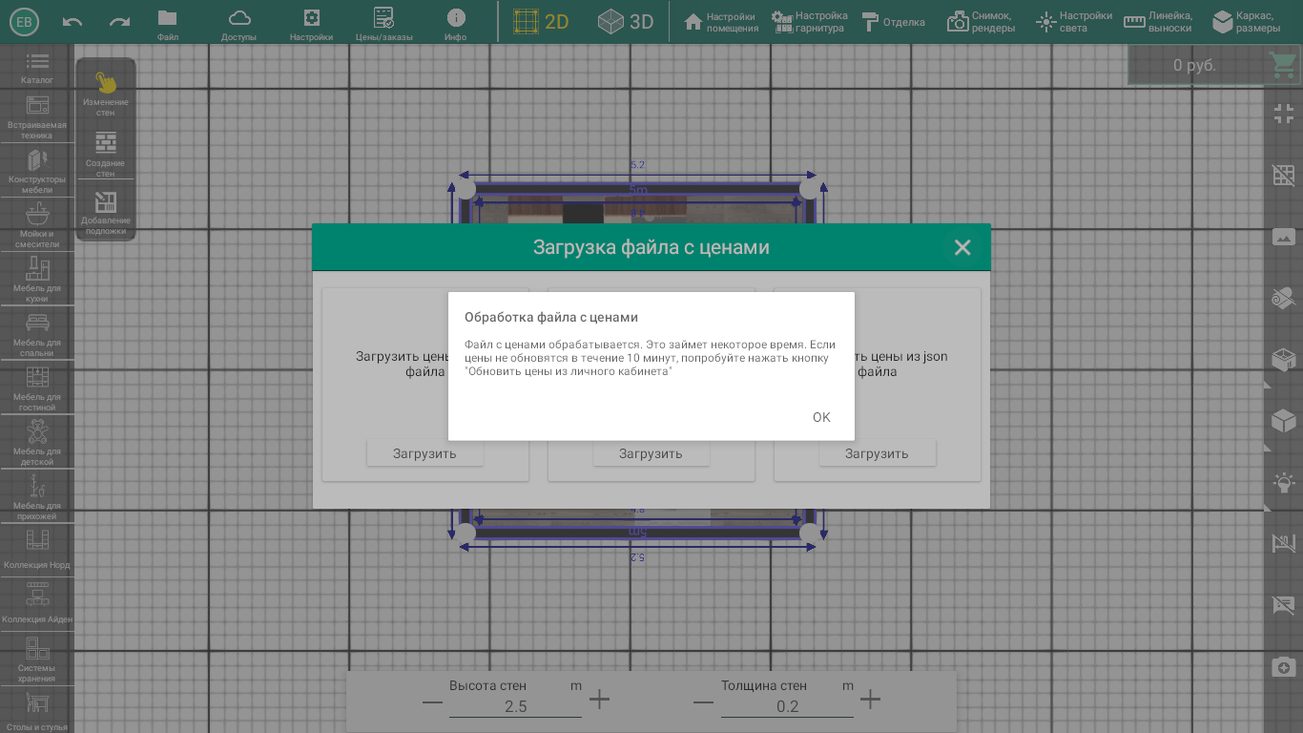The image size is (1303, 733).
Task: Open Мебель для спальни category
Action: click(37, 334)
